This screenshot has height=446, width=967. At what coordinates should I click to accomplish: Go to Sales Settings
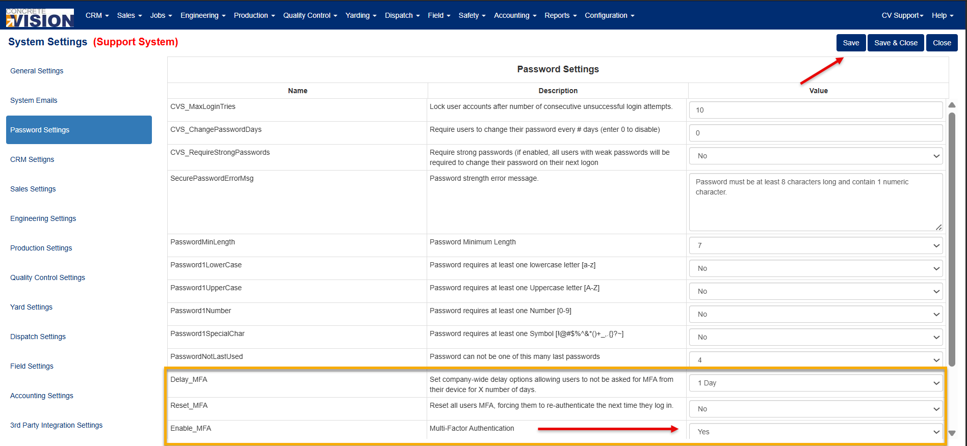pyautogui.click(x=33, y=189)
